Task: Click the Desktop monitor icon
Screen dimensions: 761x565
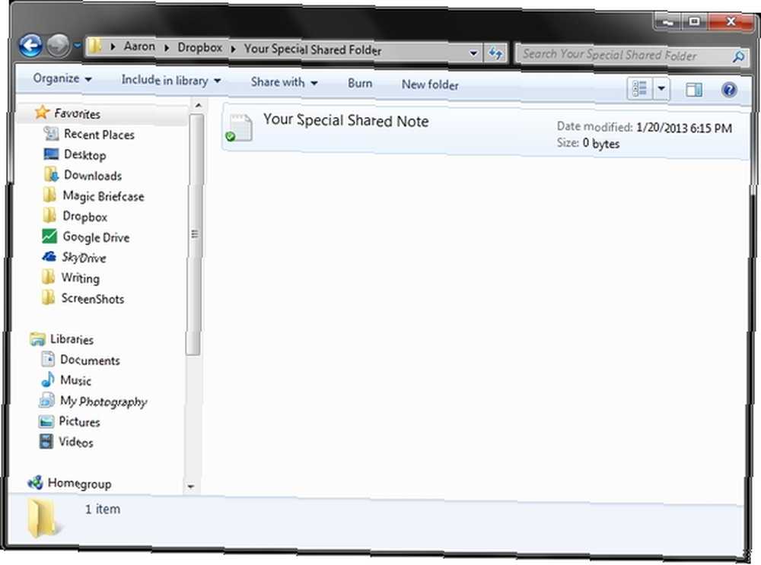Action: click(51, 154)
